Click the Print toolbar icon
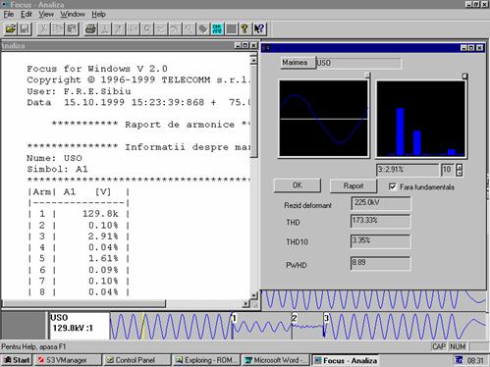This screenshot has height=367, width=490. [x=90, y=29]
